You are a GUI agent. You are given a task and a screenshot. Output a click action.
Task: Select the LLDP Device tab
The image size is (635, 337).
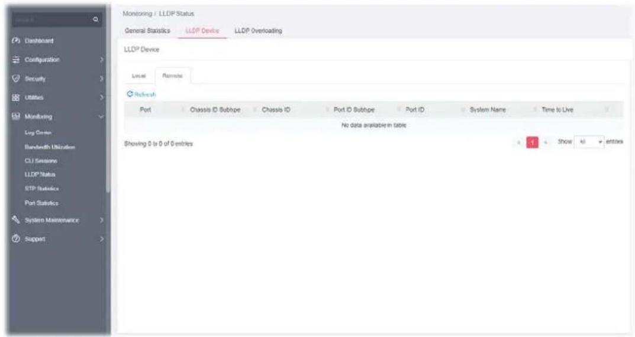pyautogui.click(x=202, y=31)
